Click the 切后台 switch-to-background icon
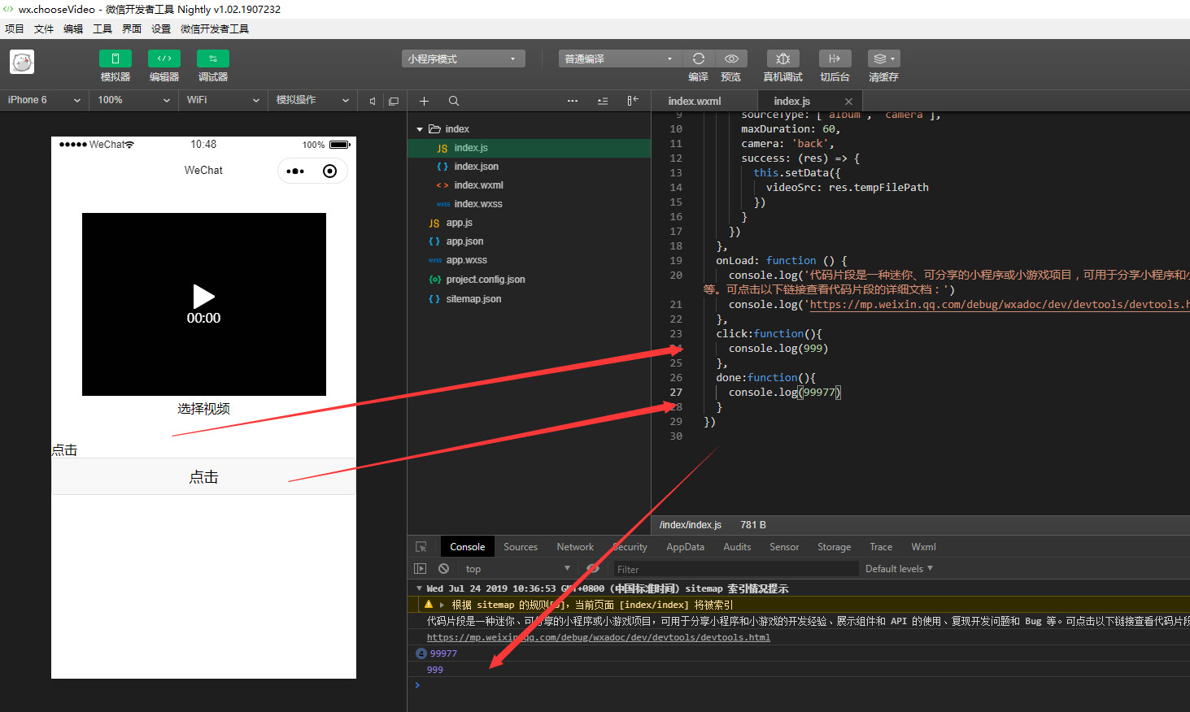Viewport: 1190px width, 712px height. tap(835, 59)
